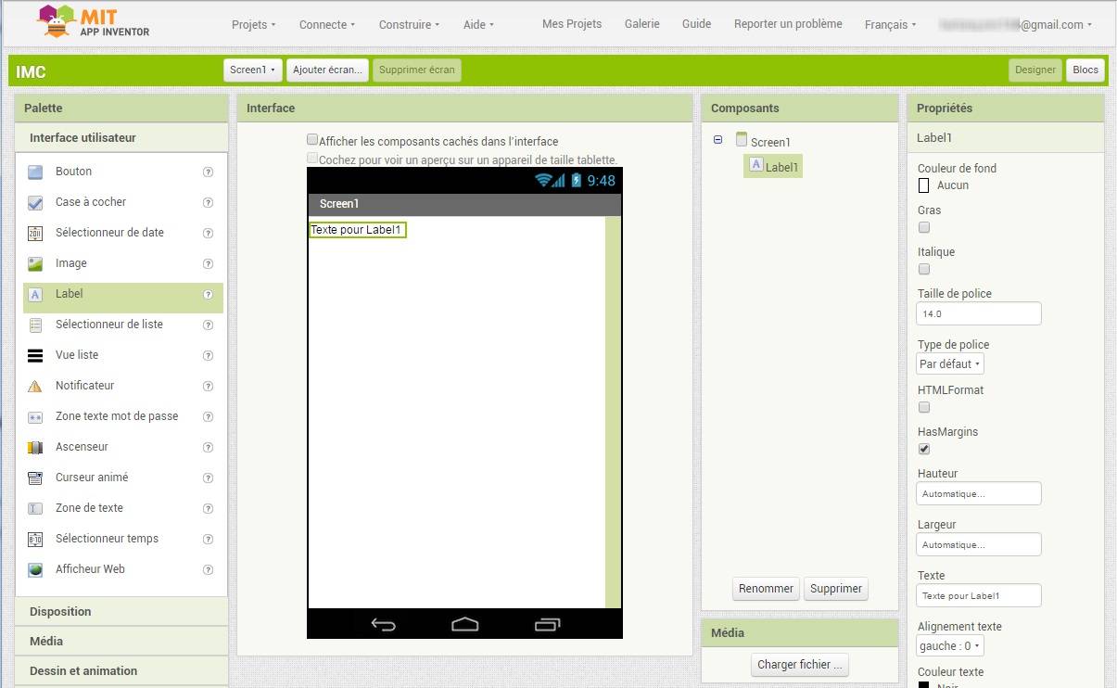Switch to the Designer view
This screenshot has height=688, width=1117.
click(1035, 70)
